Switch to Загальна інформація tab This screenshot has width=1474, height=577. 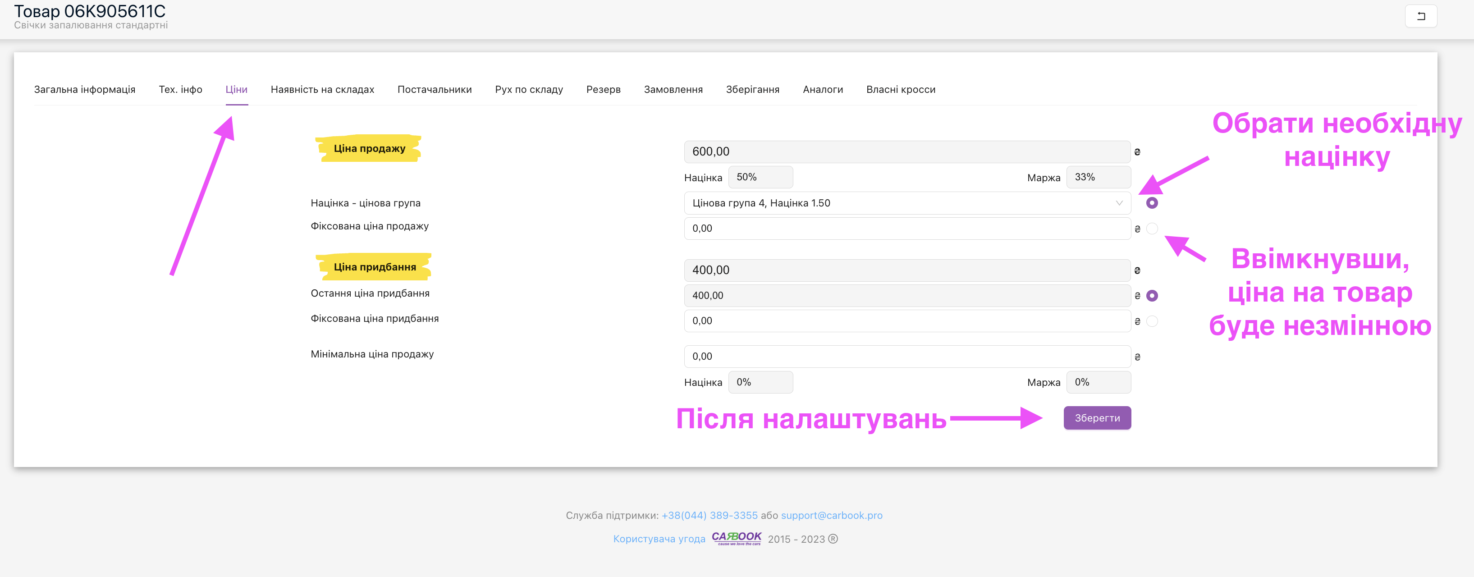click(85, 89)
